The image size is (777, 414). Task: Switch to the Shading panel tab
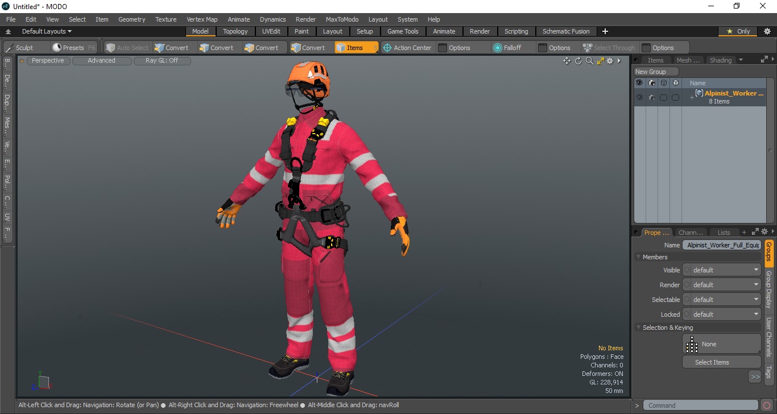click(721, 60)
